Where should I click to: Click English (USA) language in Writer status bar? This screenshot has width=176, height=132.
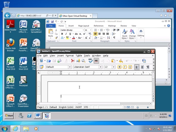click(x=66, y=107)
